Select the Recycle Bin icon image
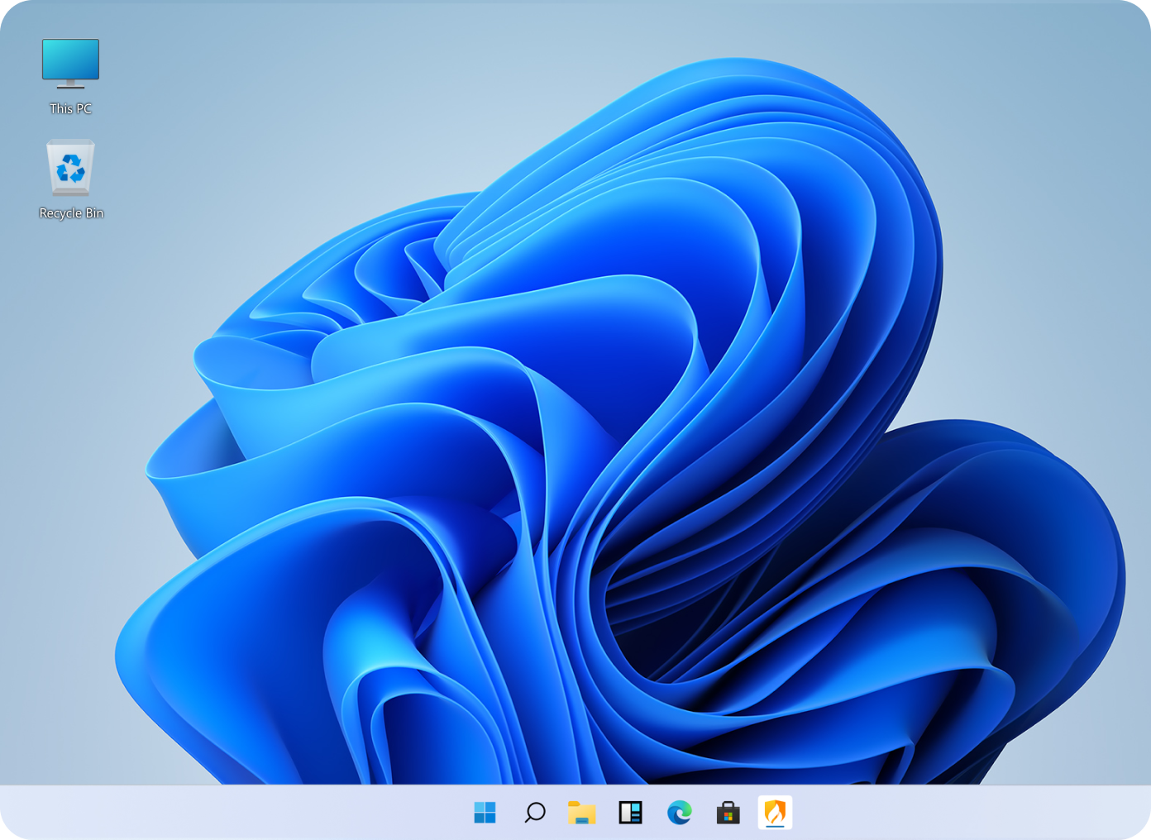 point(70,168)
